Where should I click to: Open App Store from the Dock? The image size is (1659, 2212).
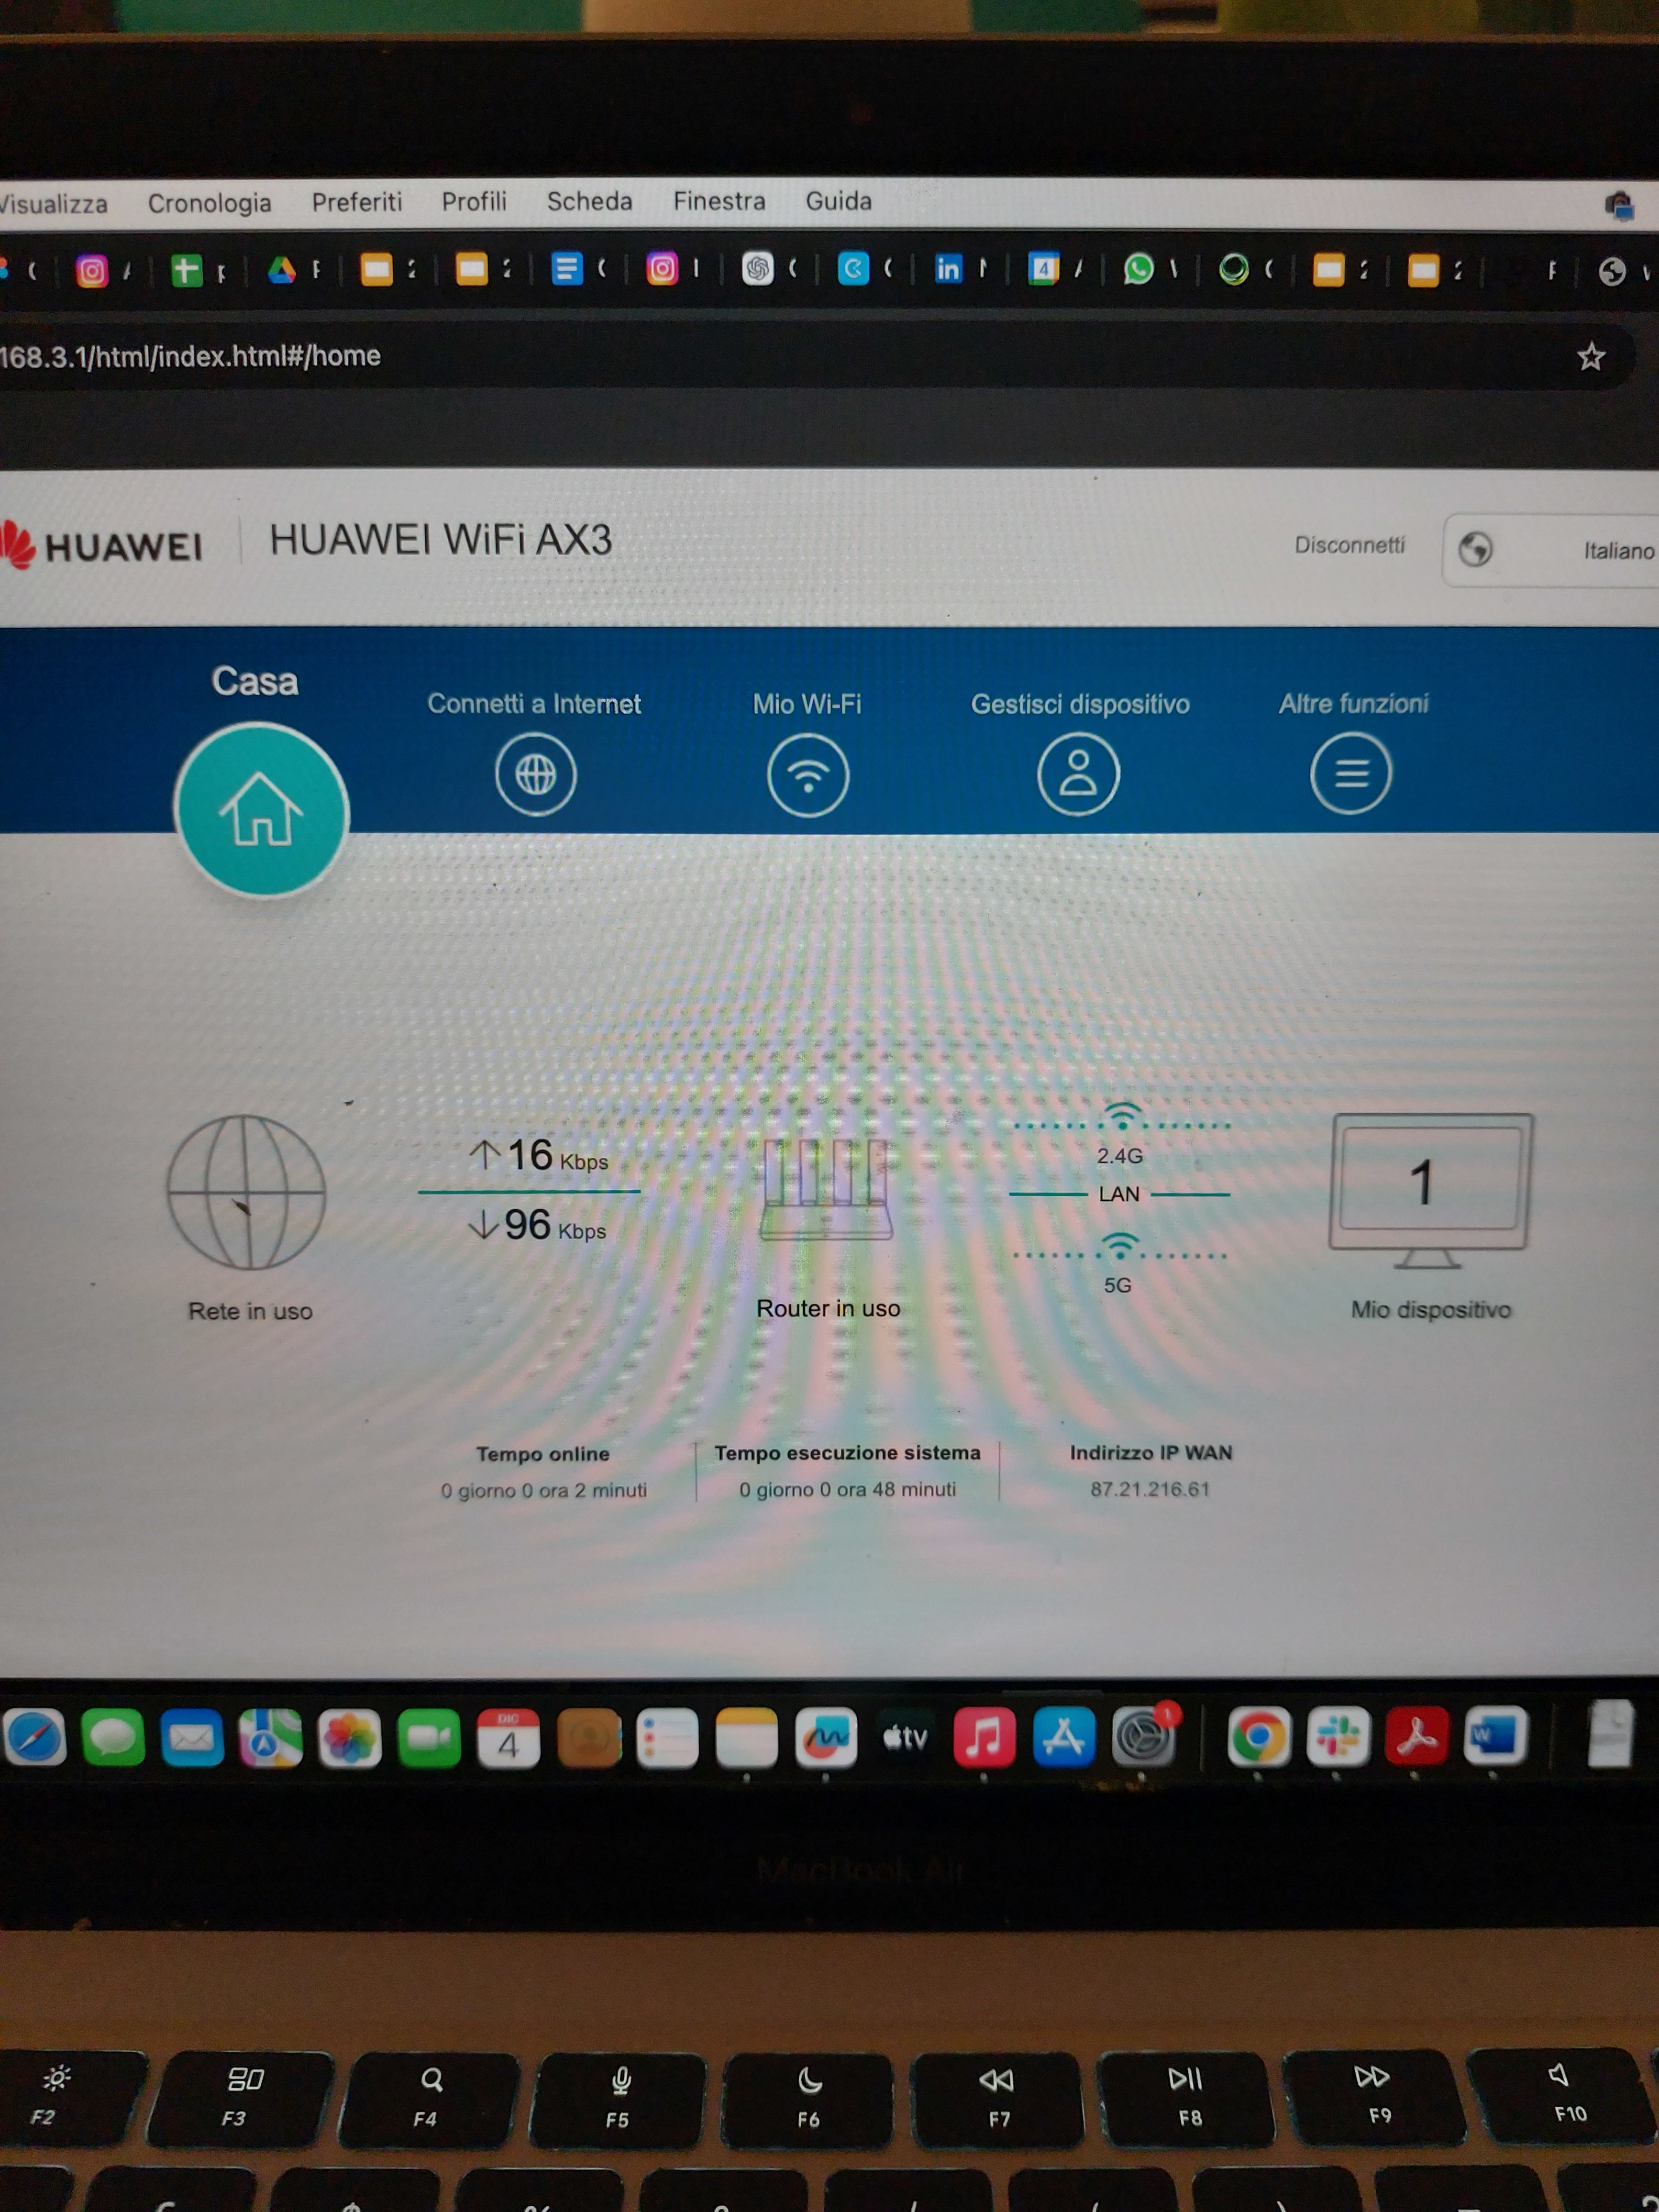click(1063, 1738)
